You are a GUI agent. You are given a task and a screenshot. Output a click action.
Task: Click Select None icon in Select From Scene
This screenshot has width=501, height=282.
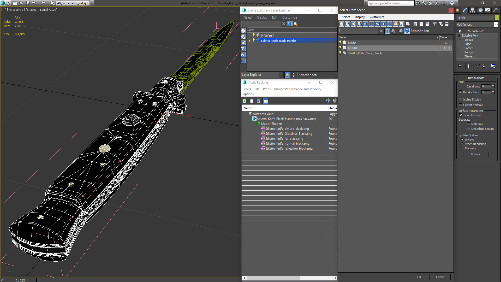click(421, 24)
